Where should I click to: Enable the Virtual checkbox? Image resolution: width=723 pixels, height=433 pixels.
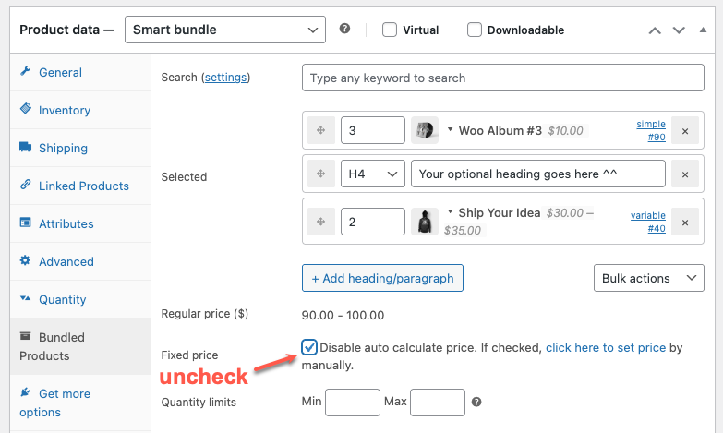coord(390,30)
